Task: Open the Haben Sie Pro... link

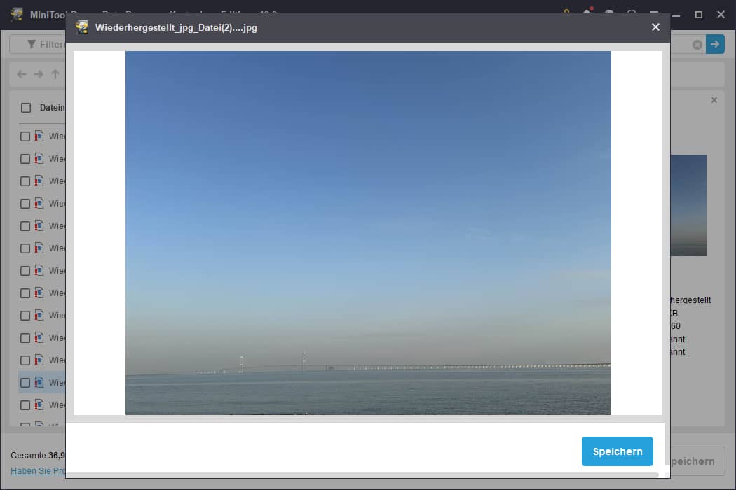Action: tap(38, 471)
